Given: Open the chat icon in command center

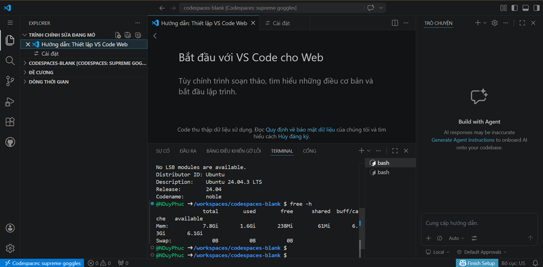Looking at the screenshot, I should [370, 8].
